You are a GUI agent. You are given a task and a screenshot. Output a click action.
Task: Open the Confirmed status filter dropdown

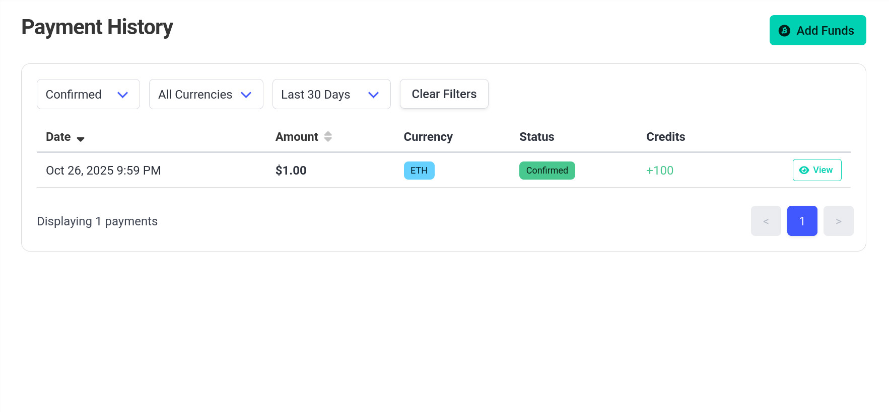coord(88,94)
